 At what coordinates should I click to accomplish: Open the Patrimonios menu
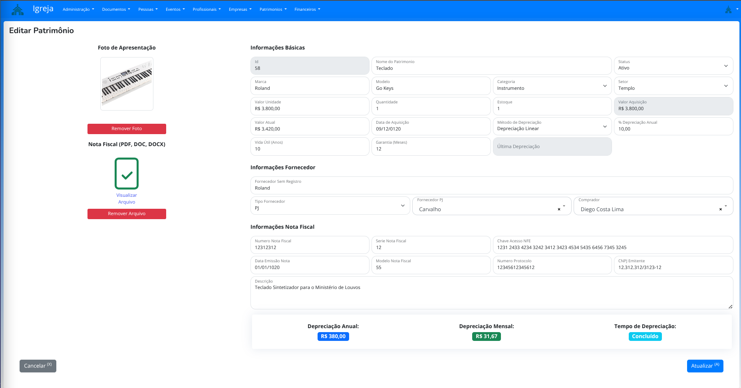pyautogui.click(x=273, y=10)
